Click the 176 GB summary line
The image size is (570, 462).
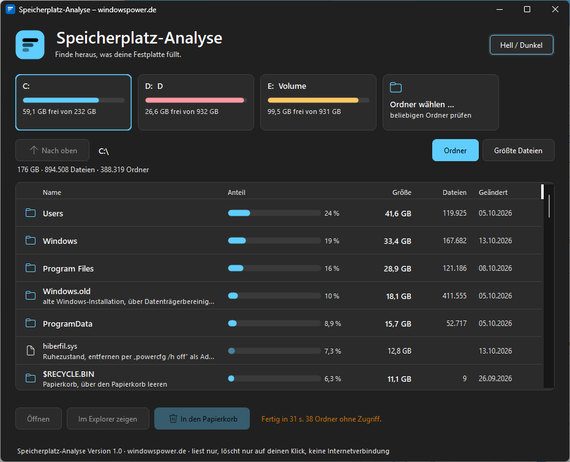pyautogui.click(x=83, y=170)
